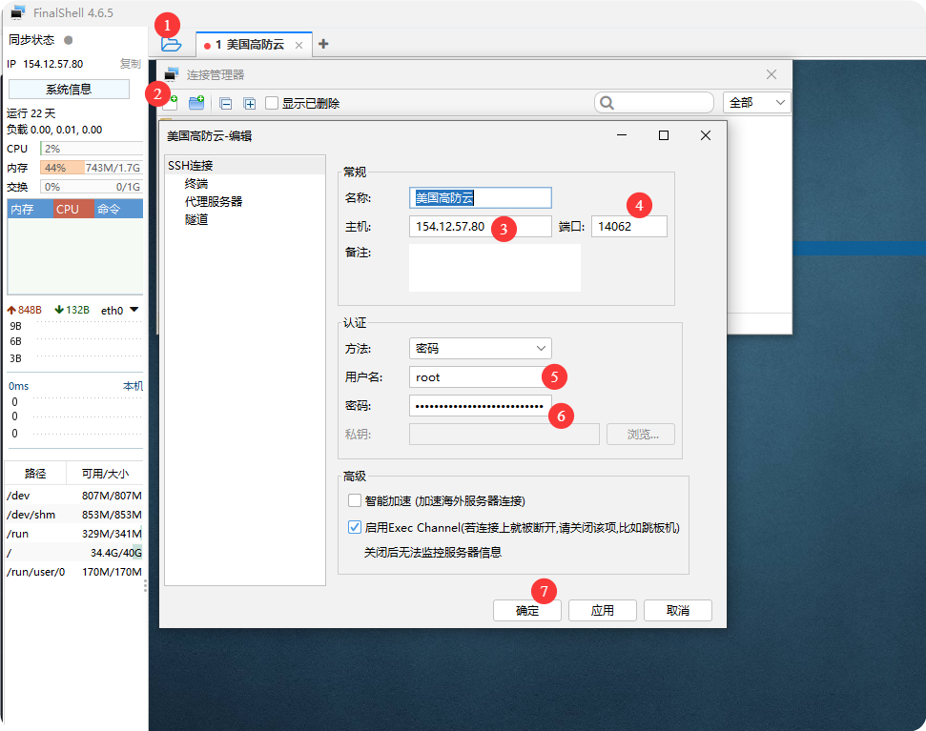Confirm with the 确定 button
Screen dimensions: 926x731
pos(526,611)
